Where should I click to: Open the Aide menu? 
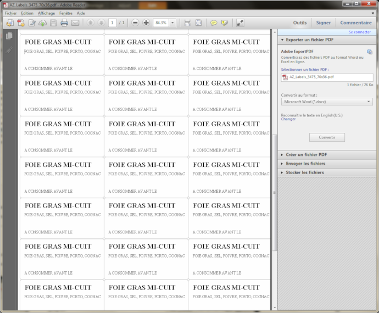81,13
